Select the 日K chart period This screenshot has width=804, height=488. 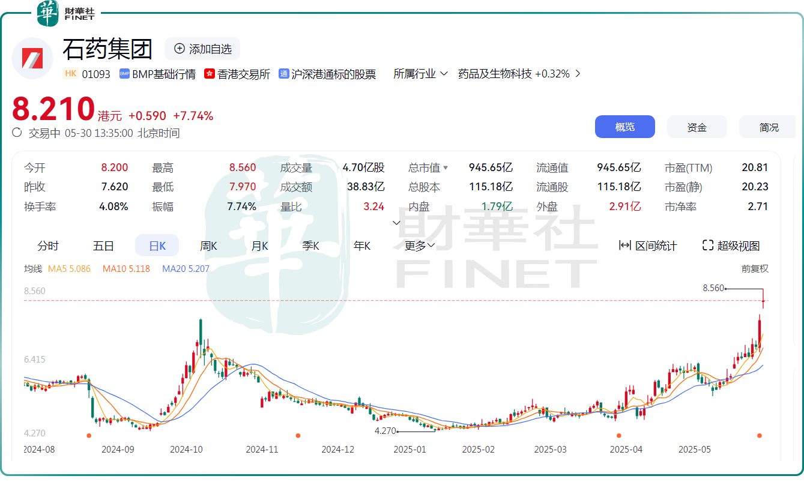157,246
